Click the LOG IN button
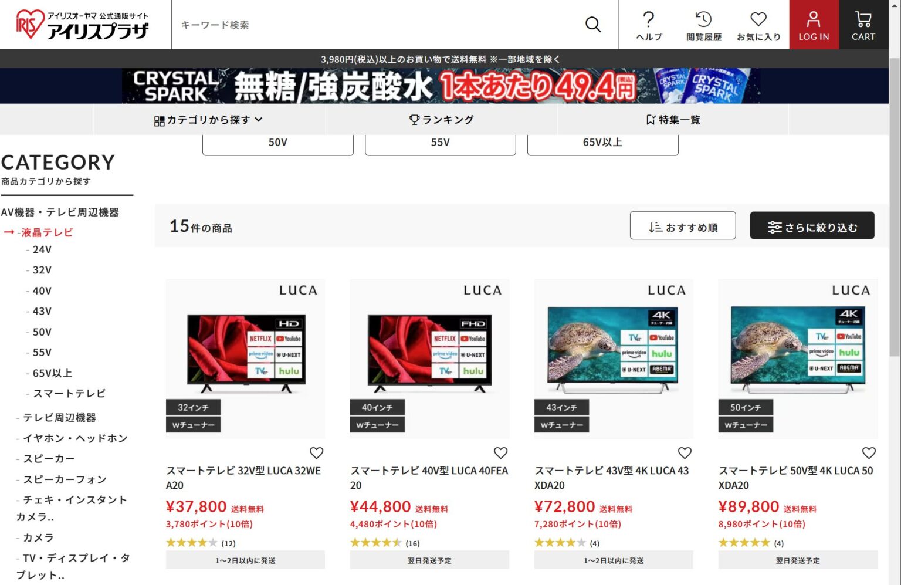 [814, 25]
